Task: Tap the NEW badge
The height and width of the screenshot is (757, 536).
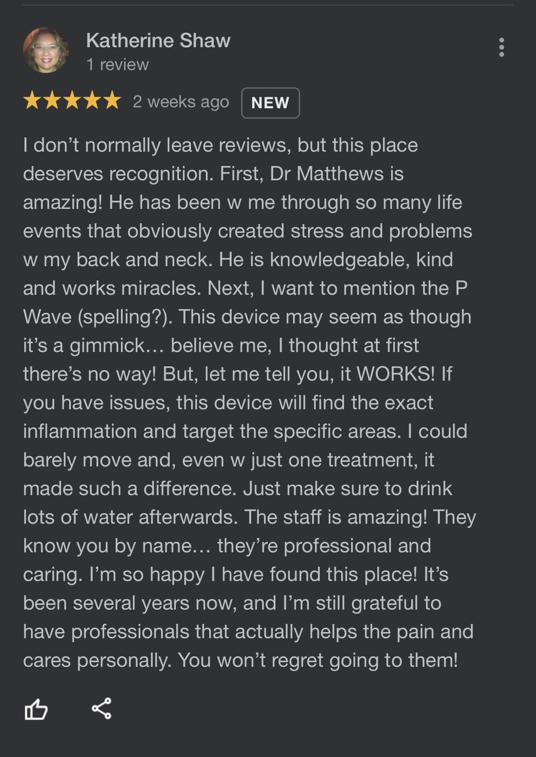Action: coord(270,103)
